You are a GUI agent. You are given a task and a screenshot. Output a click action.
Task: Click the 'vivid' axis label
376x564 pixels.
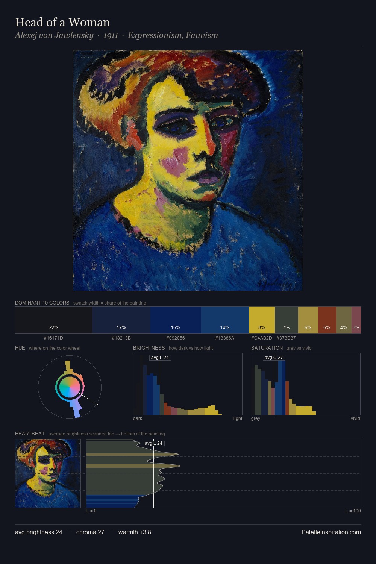pos(355,418)
